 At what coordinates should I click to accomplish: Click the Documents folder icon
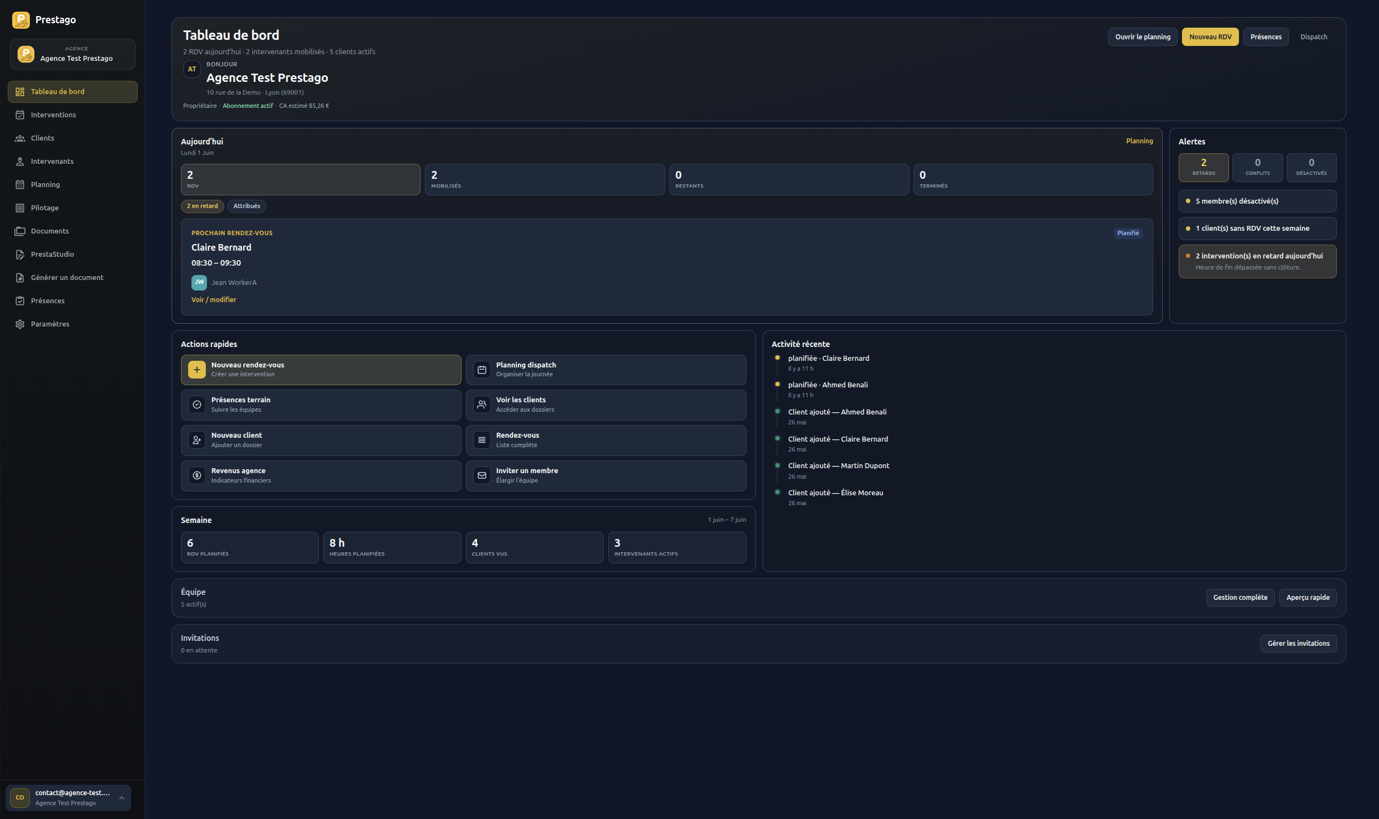tap(20, 231)
